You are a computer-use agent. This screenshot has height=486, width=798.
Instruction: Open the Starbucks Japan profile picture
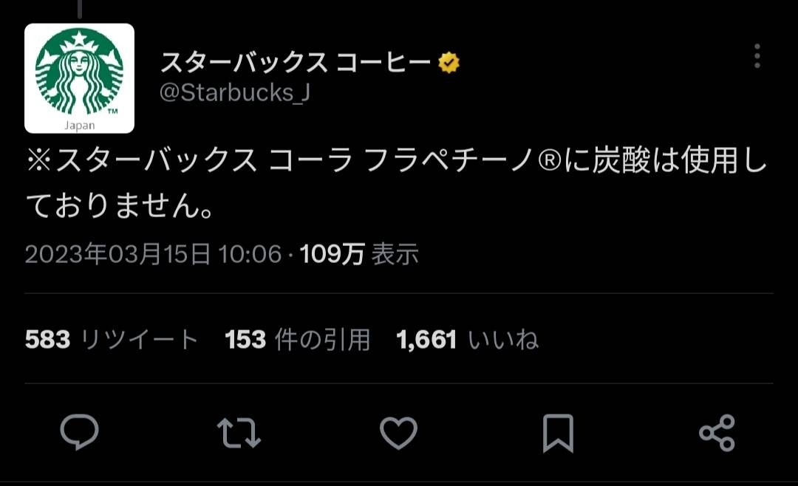click(79, 78)
